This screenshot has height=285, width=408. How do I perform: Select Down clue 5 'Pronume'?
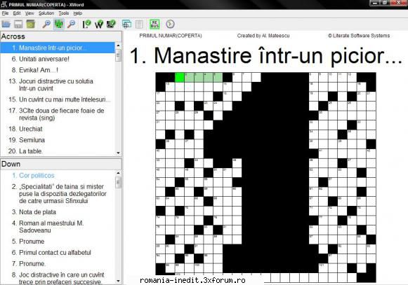(58, 242)
